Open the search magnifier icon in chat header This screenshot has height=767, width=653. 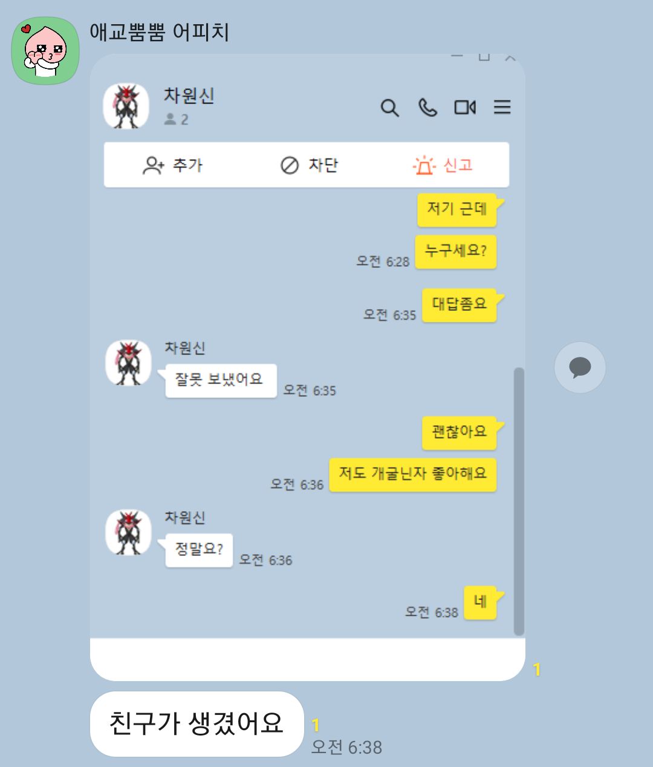pyautogui.click(x=390, y=108)
